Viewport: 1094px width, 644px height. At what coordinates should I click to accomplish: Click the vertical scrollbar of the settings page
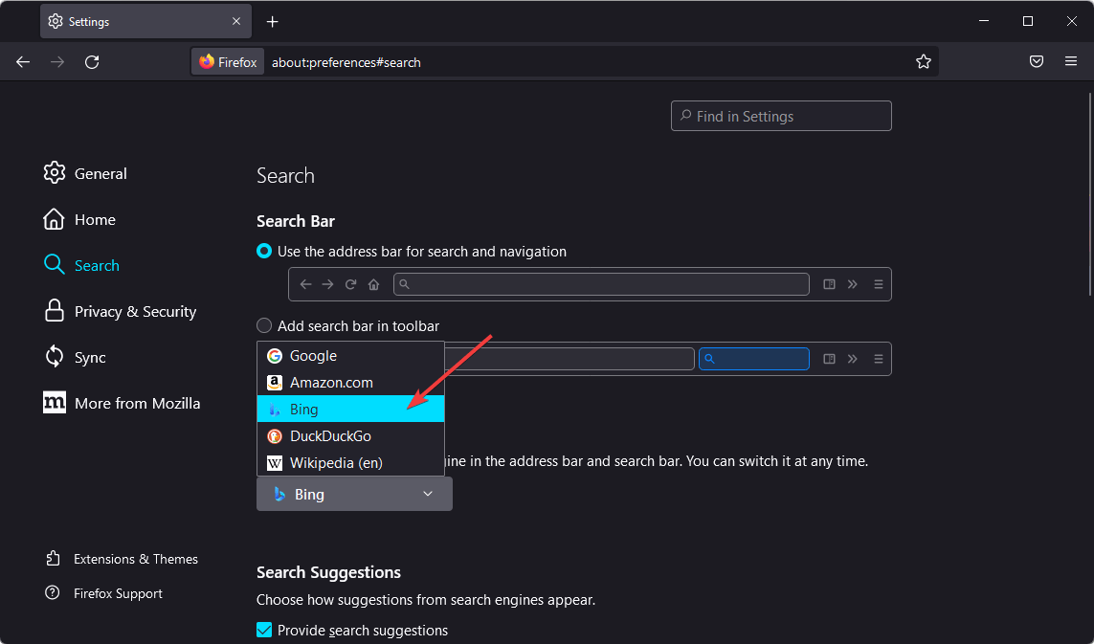click(1090, 194)
